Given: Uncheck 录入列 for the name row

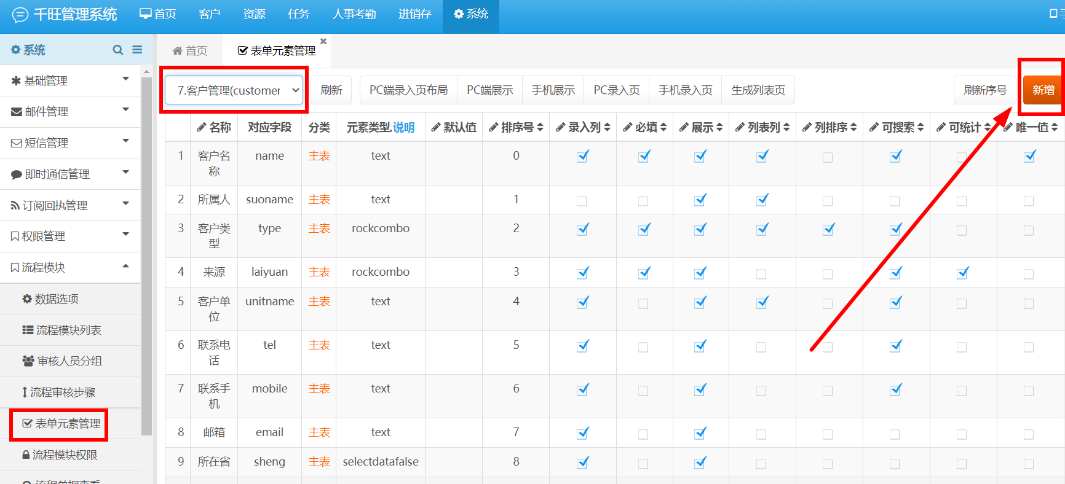Looking at the screenshot, I should point(582,157).
